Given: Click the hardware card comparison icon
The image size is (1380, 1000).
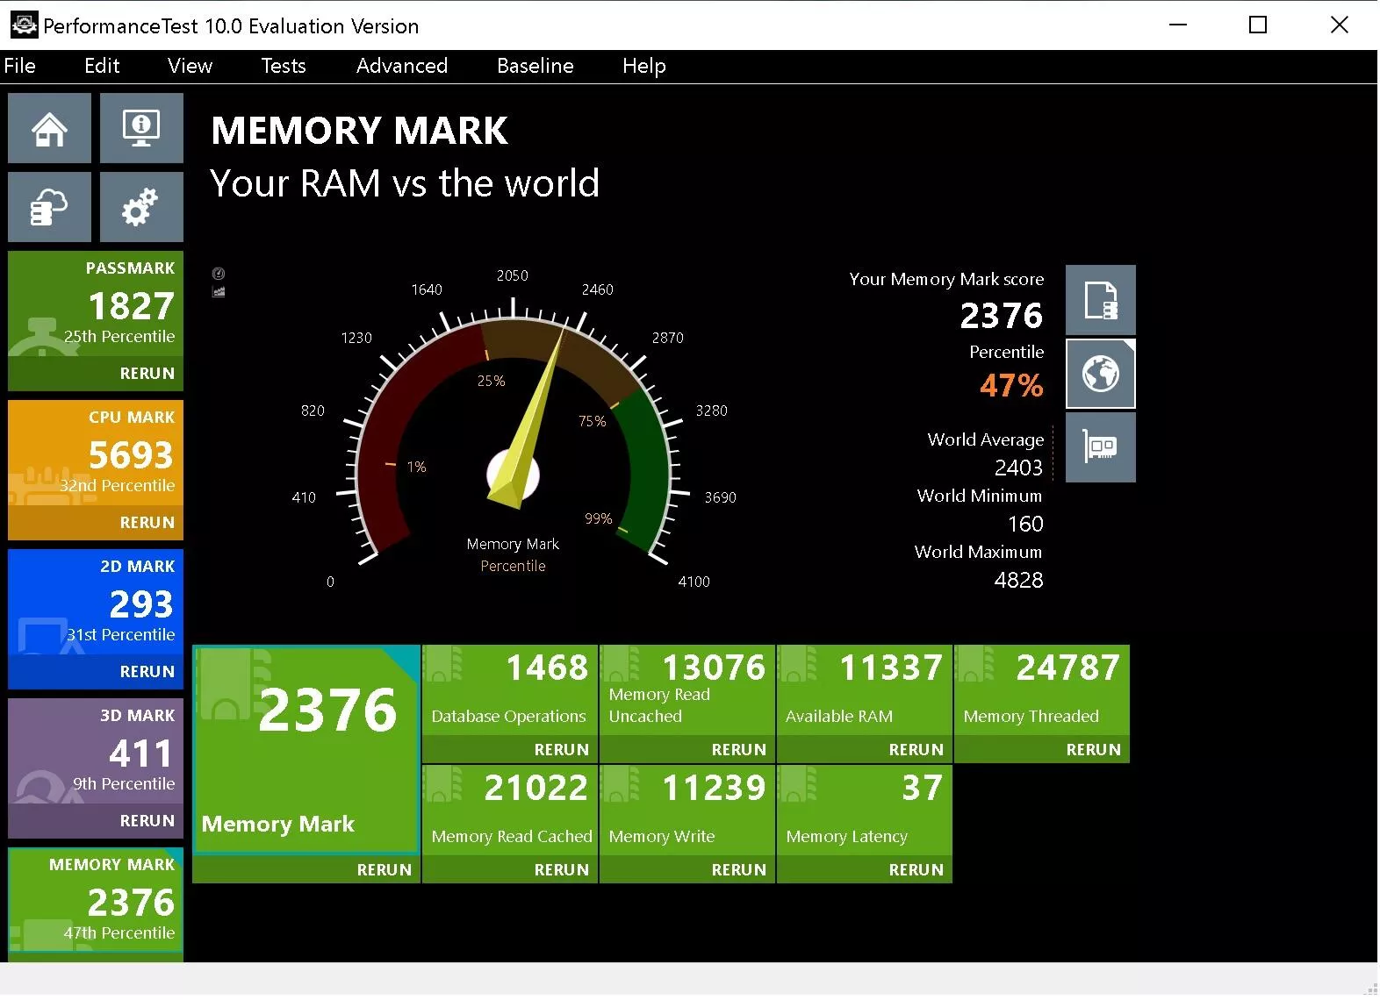Looking at the screenshot, I should [1101, 447].
